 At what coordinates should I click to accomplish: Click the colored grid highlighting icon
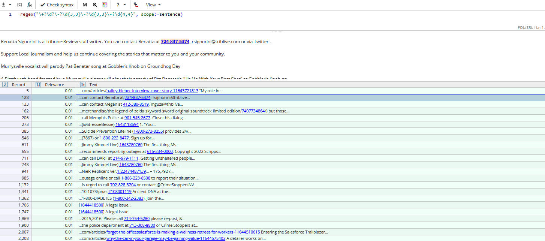click(x=105, y=4)
